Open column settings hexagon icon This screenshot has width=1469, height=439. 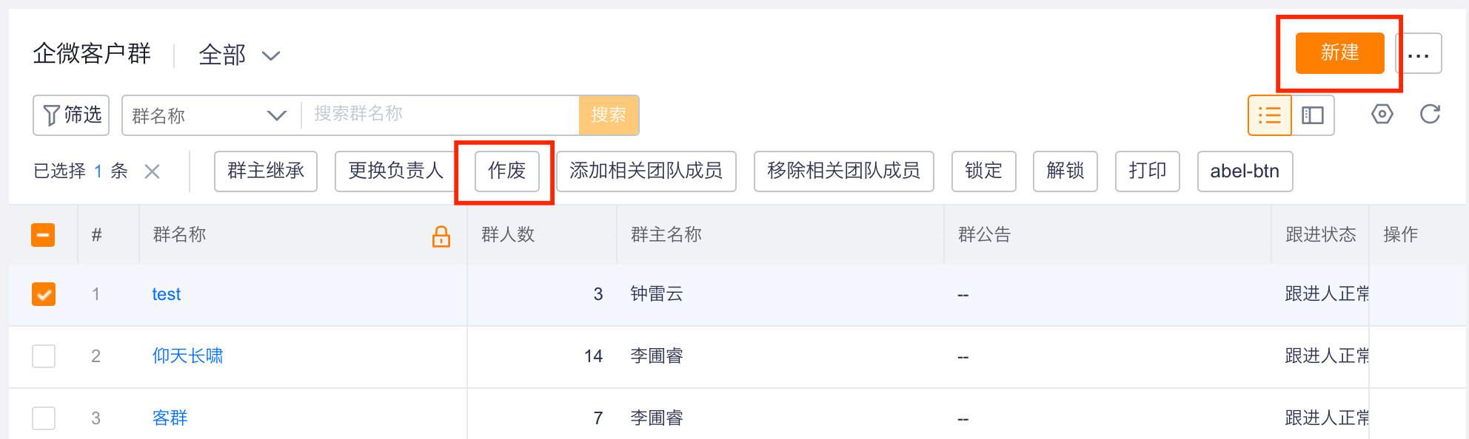click(x=1382, y=115)
